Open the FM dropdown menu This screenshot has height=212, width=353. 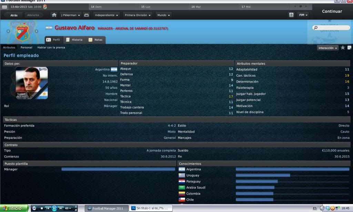pos(303,15)
